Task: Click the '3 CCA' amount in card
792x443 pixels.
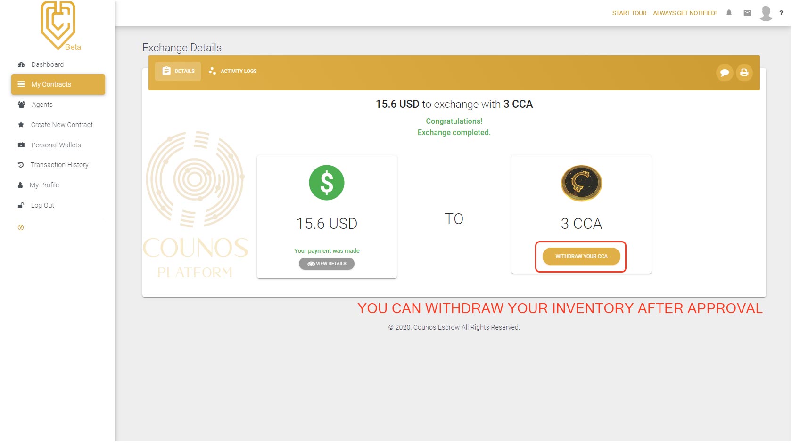Action: (581, 224)
